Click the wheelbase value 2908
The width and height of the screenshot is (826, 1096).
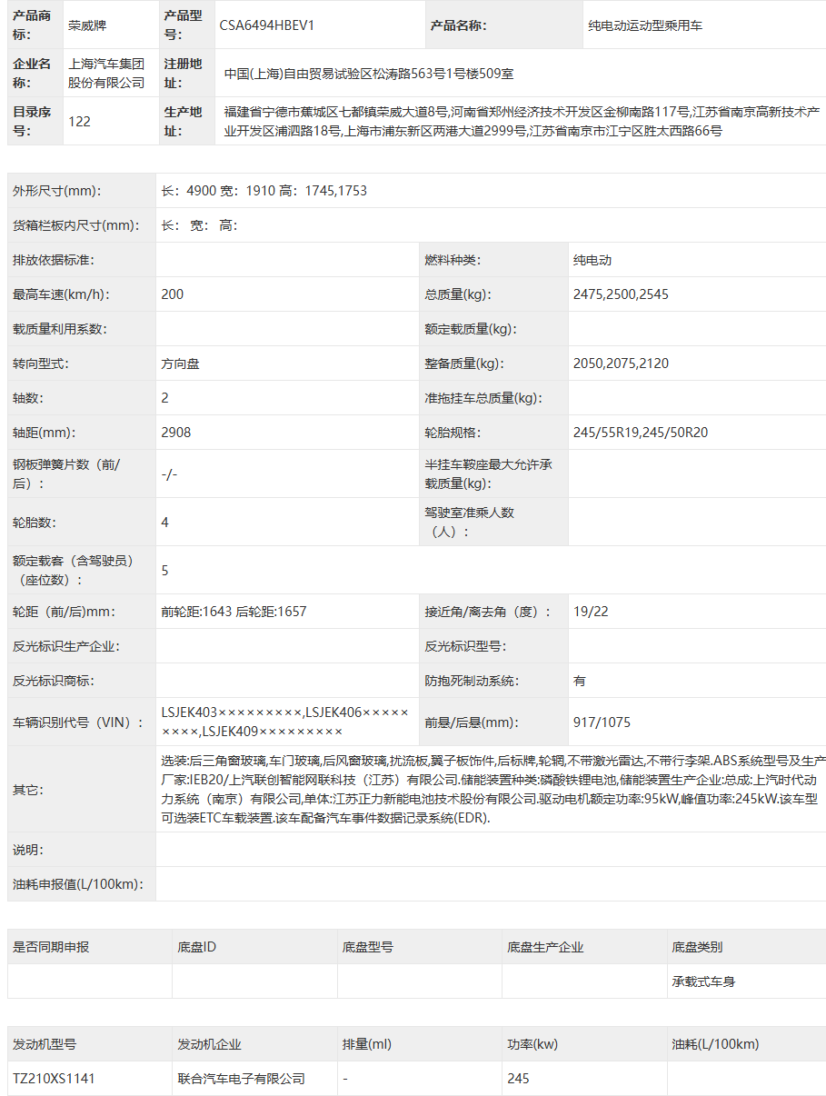[176, 433]
